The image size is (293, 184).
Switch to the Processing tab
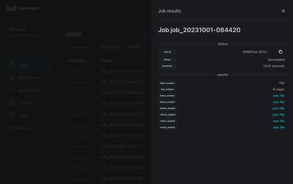(109, 47)
